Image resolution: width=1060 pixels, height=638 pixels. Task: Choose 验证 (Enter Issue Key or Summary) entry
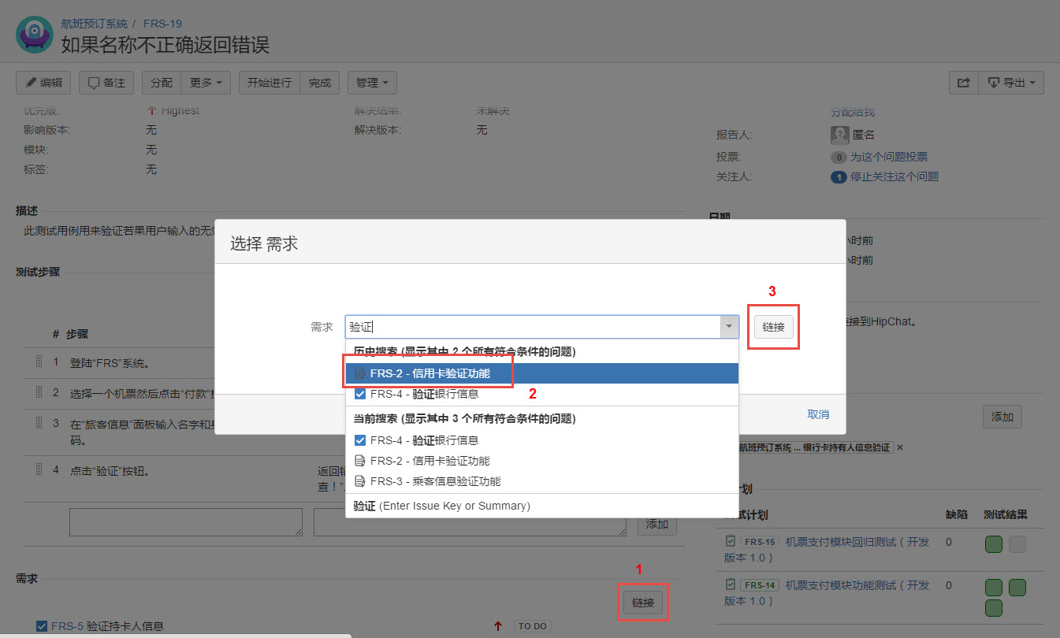pos(542,506)
